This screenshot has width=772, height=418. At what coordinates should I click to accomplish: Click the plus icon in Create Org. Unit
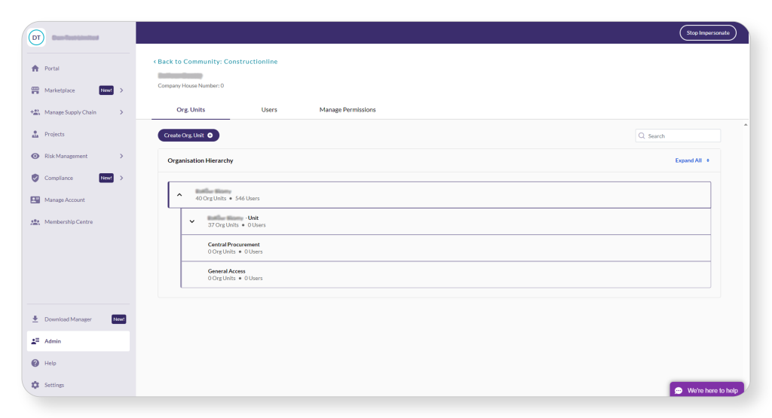(210, 136)
